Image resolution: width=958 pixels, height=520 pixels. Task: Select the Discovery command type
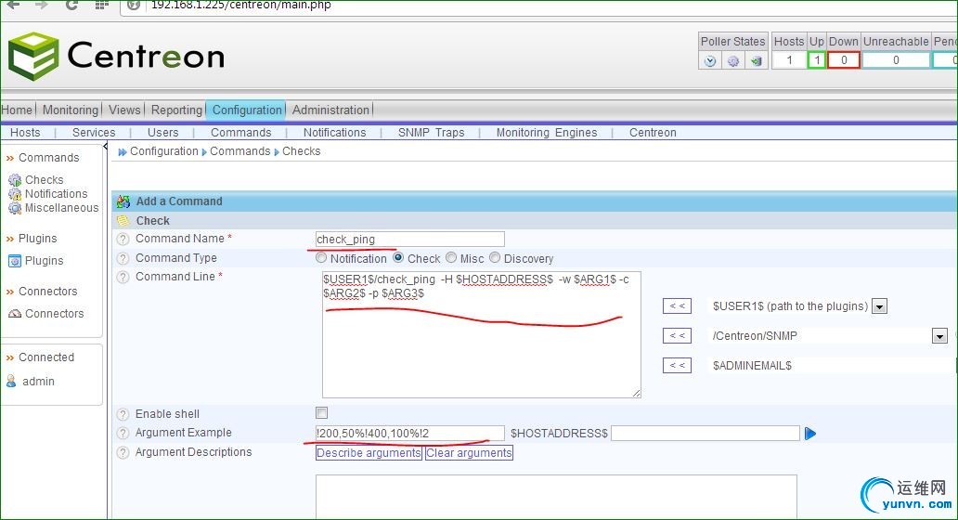[x=494, y=258]
